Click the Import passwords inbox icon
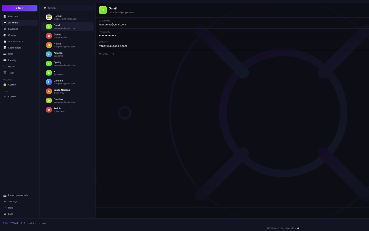Viewport: 369px width, 231px height. coord(5,195)
